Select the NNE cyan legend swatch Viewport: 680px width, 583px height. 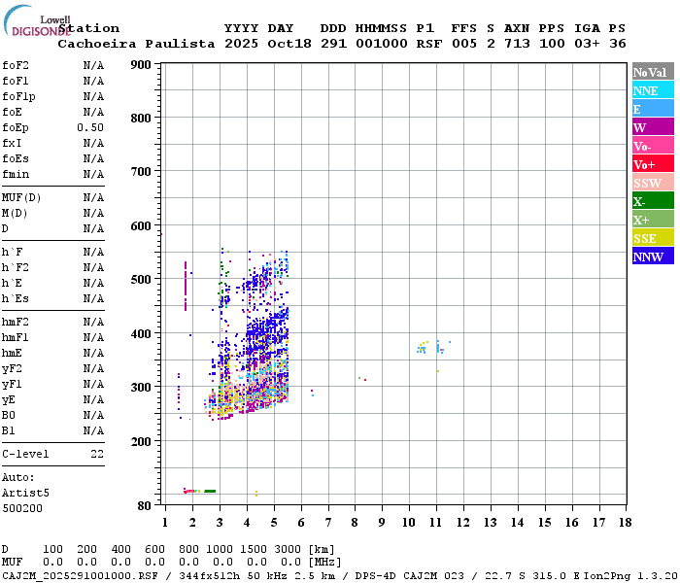(653, 89)
